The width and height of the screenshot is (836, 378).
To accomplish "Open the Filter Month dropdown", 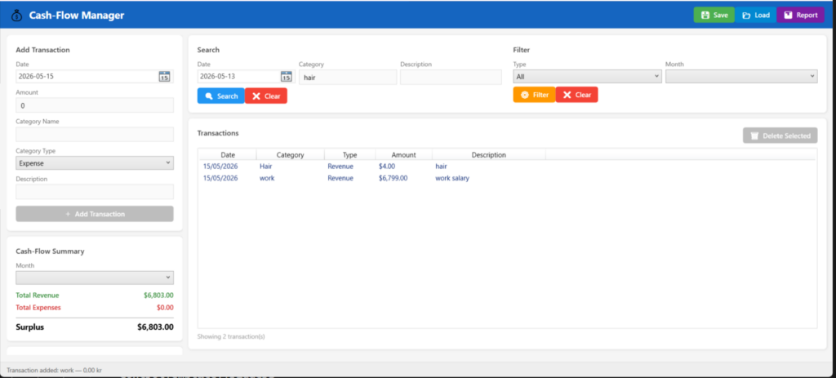I will point(741,77).
